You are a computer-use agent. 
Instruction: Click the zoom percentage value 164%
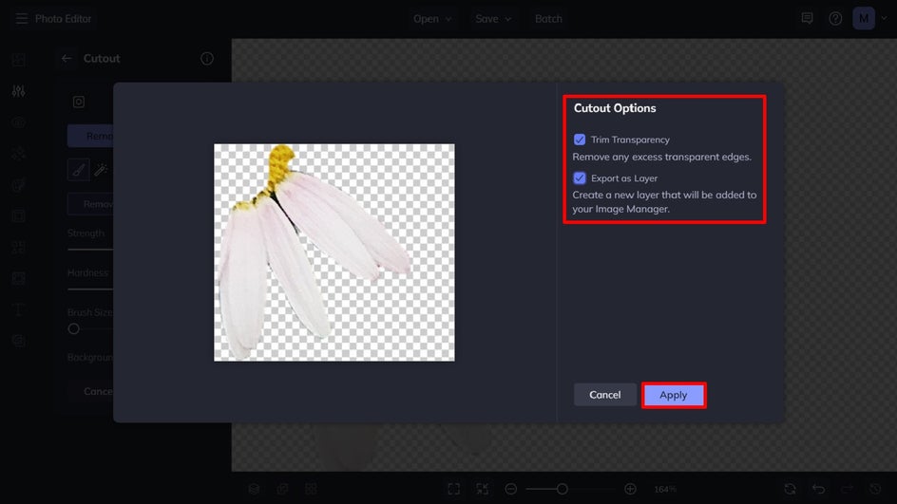(x=665, y=490)
